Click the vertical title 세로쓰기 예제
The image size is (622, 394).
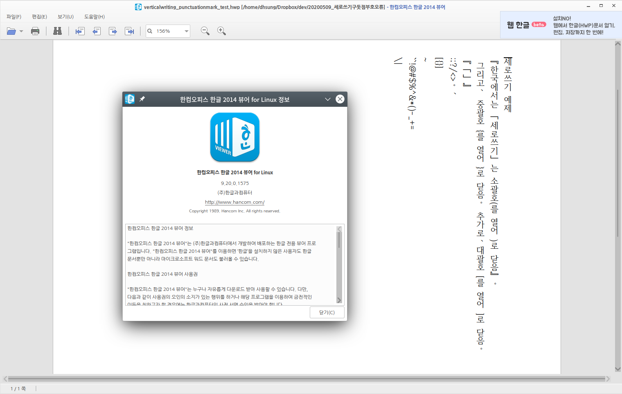coord(508,85)
